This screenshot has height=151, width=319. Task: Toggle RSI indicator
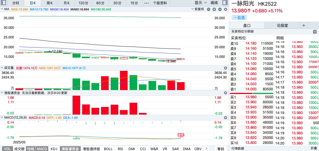point(121,149)
